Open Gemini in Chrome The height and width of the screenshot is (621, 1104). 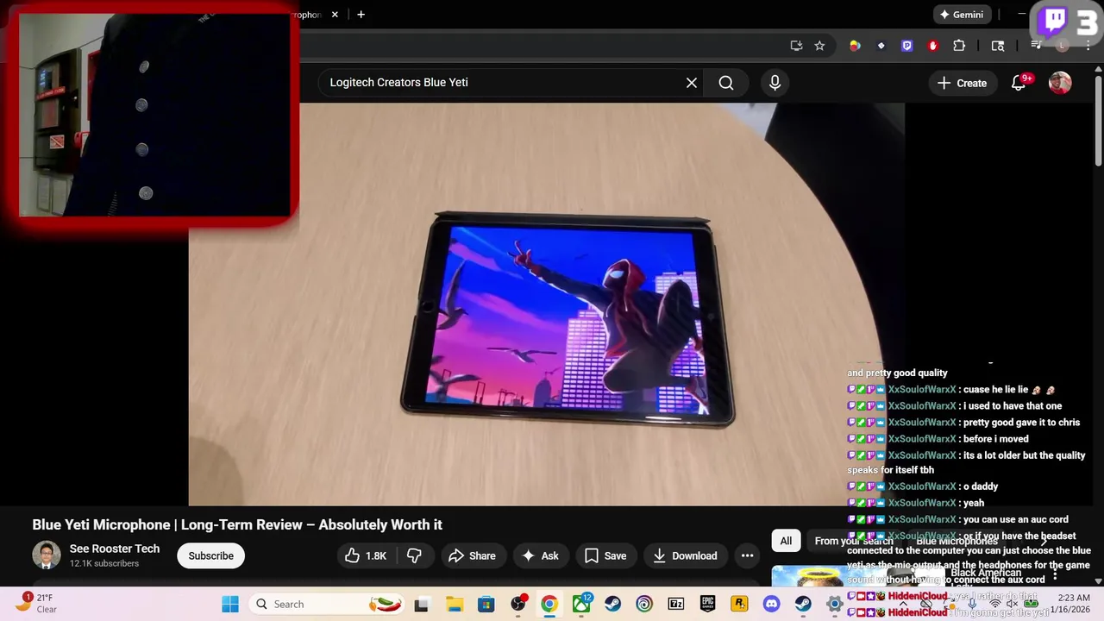pyautogui.click(x=961, y=15)
